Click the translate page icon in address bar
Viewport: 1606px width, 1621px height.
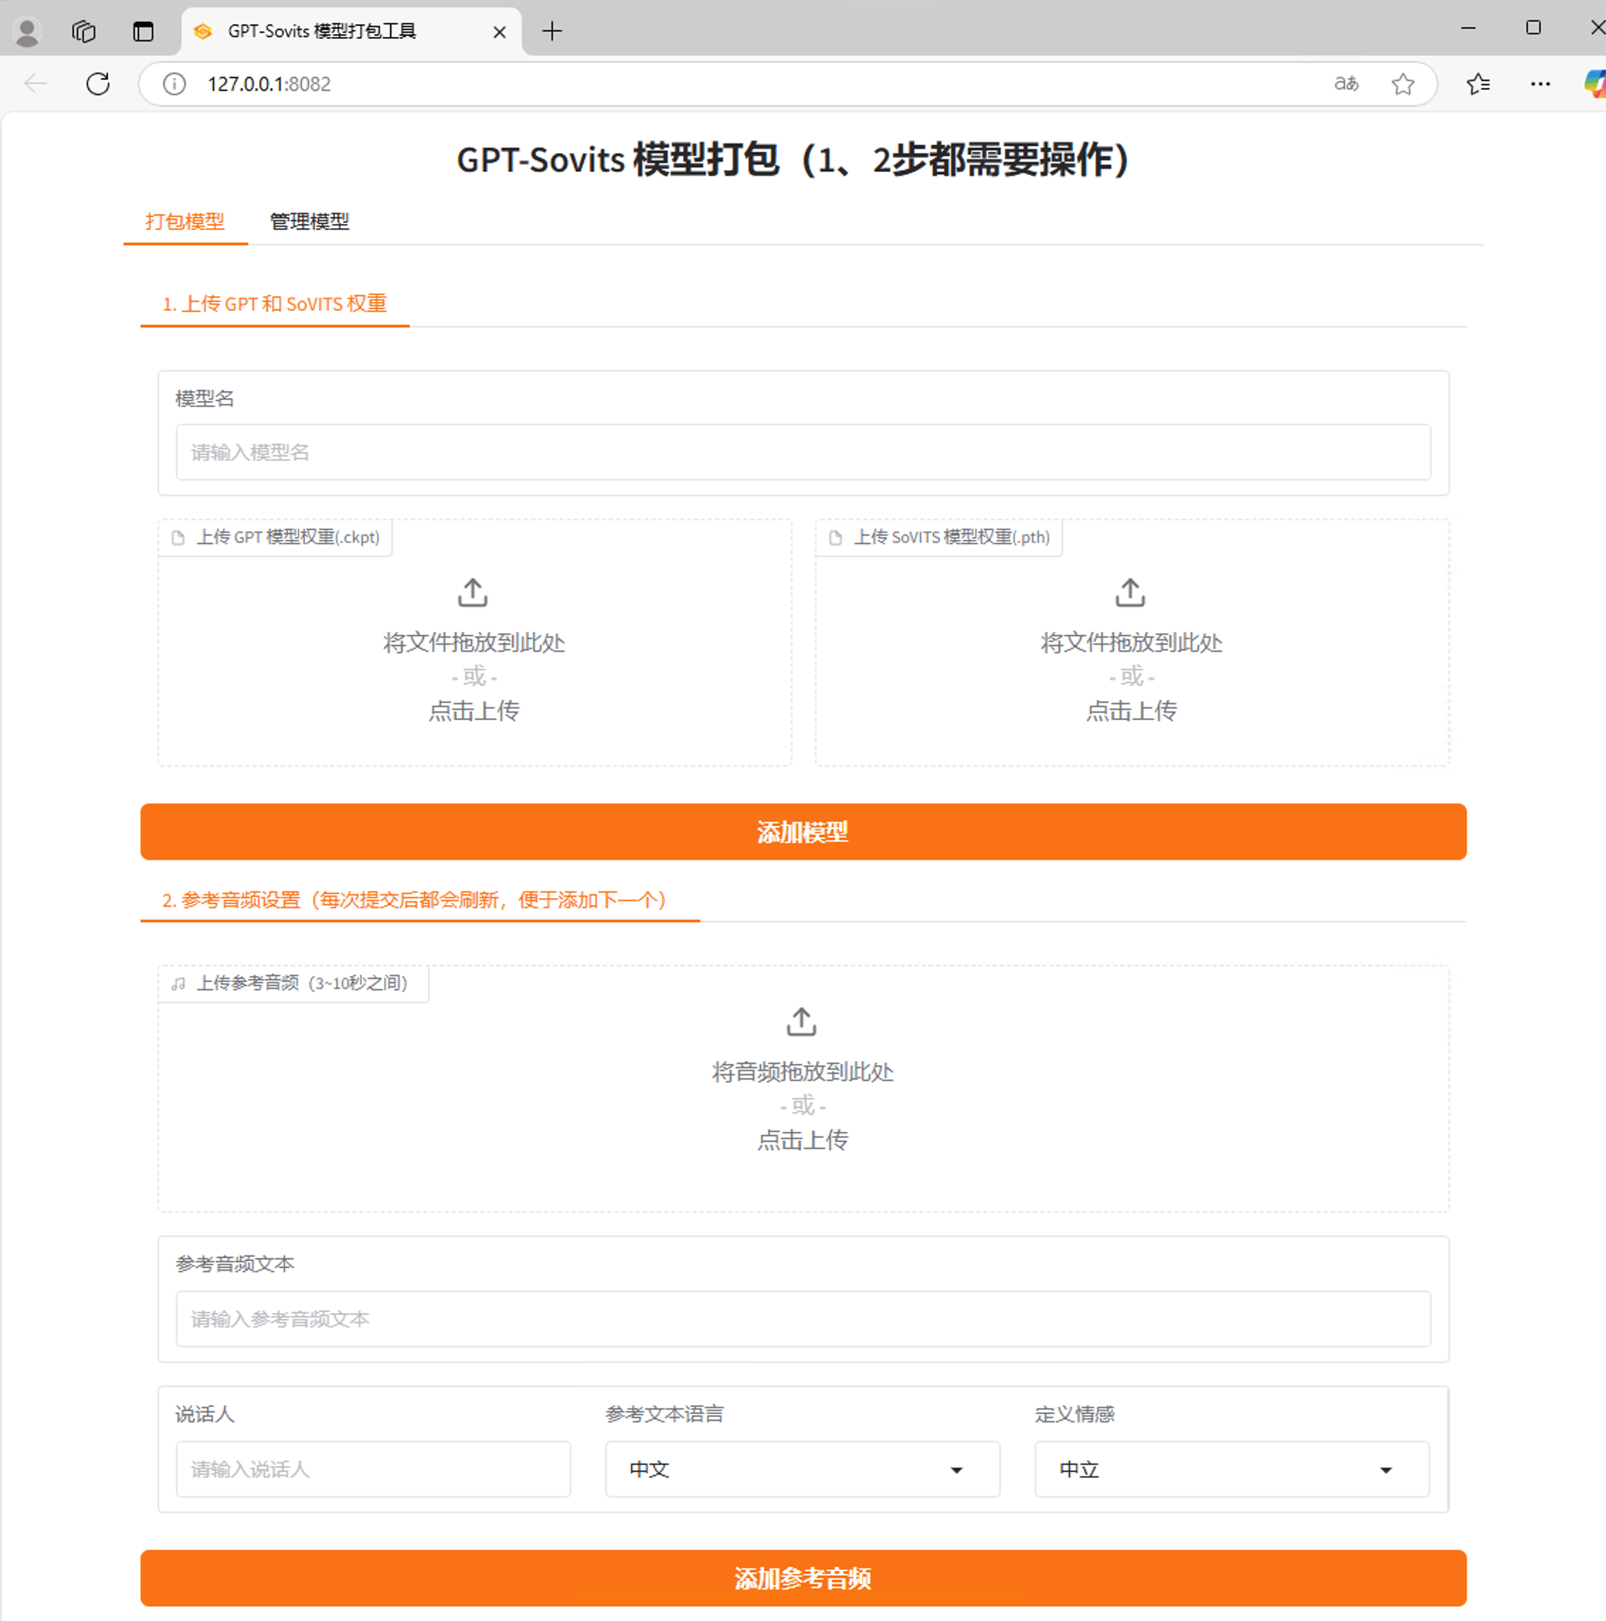1346,84
